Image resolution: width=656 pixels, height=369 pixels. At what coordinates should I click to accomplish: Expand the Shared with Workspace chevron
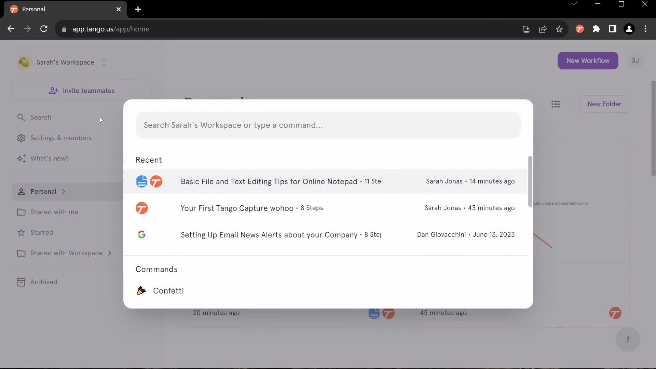tap(109, 253)
